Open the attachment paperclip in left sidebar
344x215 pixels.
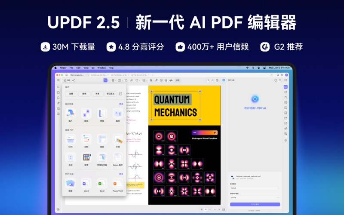coord(58,103)
